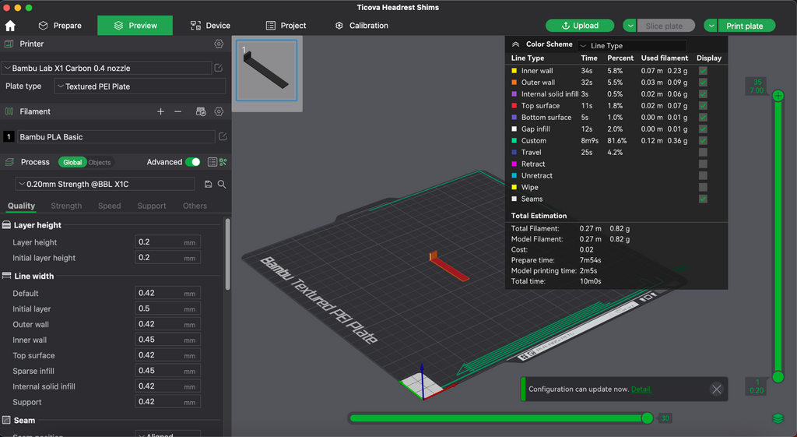Image resolution: width=797 pixels, height=437 pixels.
Task: Click the vertical layer slider bottom handle
Action: [778, 376]
